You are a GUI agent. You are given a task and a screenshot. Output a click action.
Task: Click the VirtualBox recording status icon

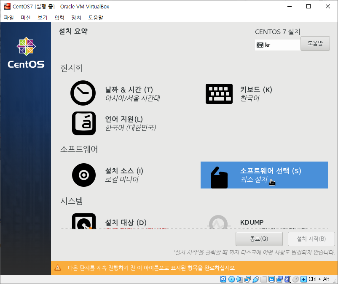(280, 279)
